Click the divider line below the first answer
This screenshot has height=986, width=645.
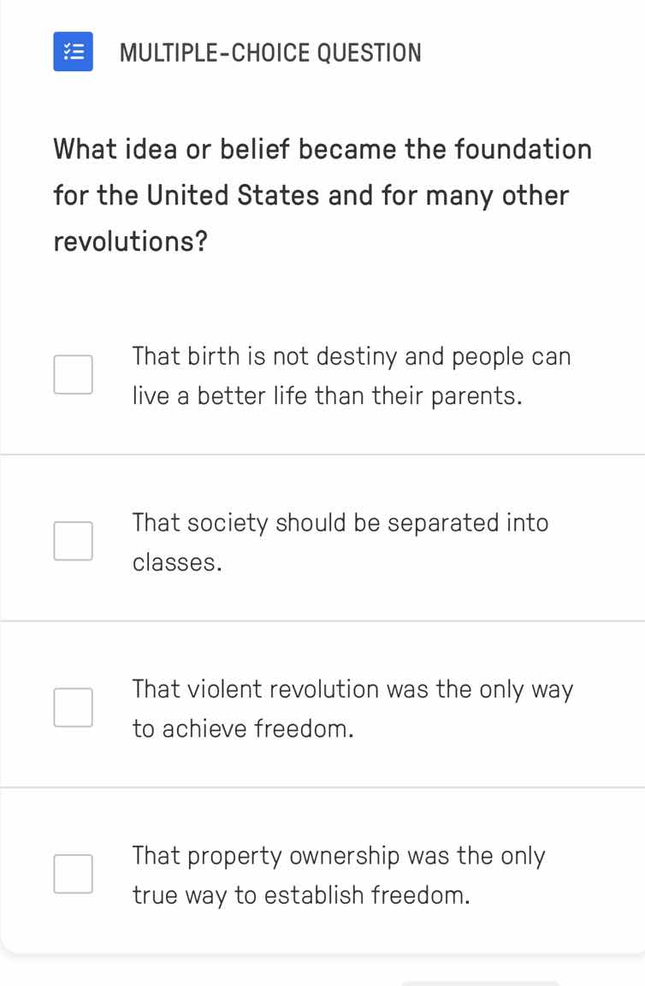coord(322,454)
